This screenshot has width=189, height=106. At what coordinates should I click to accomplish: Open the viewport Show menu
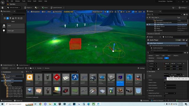point(49,12)
